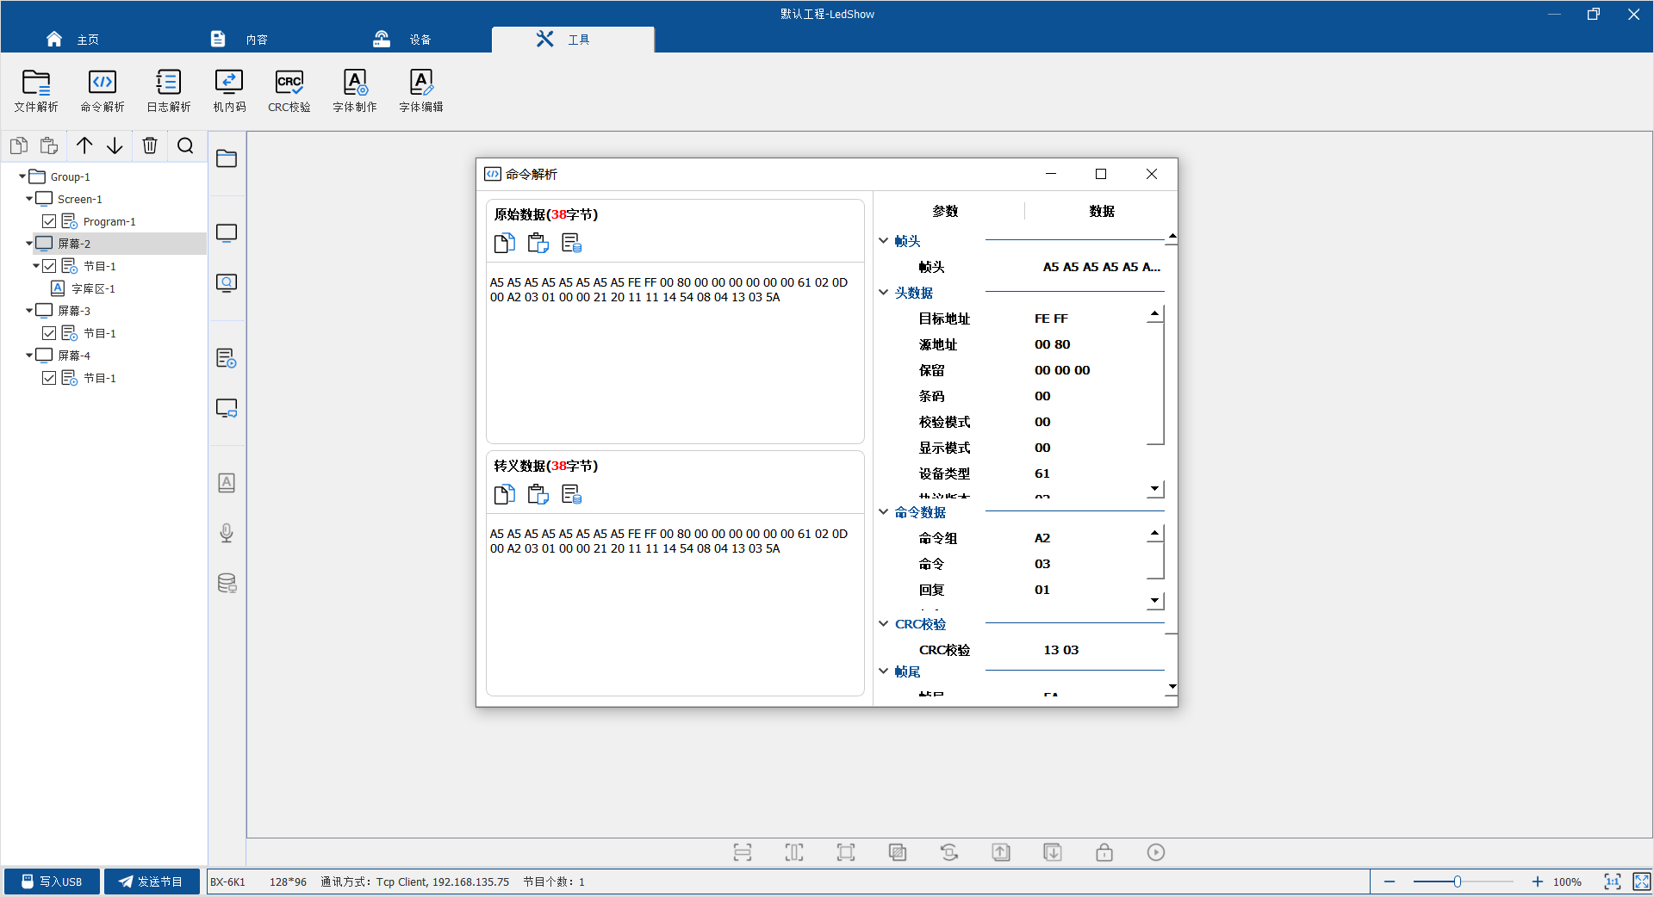The width and height of the screenshot is (1654, 897).
Task: Collapse the 命令数据 section
Action: (x=884, y=512)
